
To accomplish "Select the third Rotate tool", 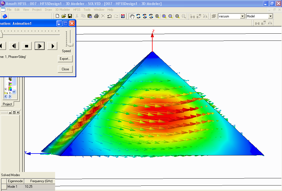I will point(151,16).
